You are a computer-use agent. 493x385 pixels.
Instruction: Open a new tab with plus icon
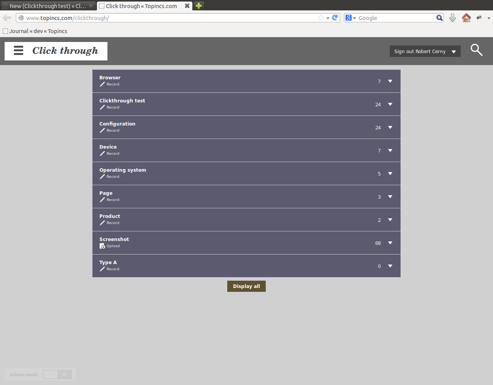(199, 6)
